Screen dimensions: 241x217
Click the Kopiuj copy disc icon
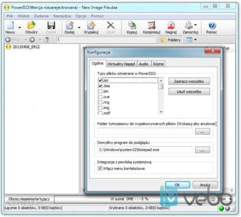coord(132,25)
